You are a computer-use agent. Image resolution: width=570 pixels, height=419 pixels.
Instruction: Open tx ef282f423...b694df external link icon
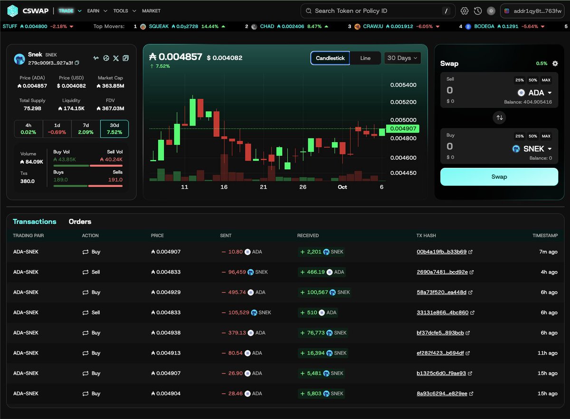[467, 353]
